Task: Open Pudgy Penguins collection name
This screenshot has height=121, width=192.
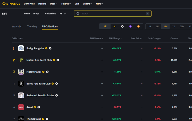Action: [x=35, y=48]
